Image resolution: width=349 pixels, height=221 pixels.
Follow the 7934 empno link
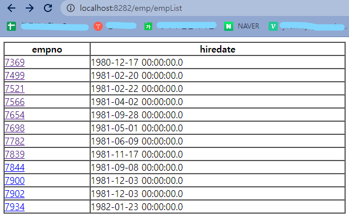pos(14,207)
